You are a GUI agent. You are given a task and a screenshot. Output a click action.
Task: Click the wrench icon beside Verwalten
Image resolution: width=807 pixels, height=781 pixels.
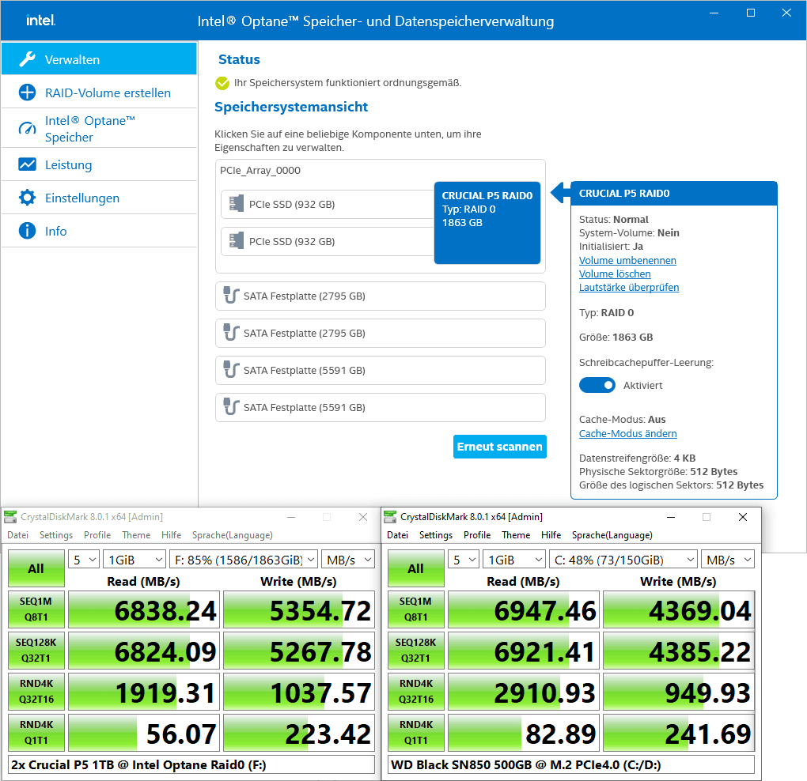pos(27,59)
